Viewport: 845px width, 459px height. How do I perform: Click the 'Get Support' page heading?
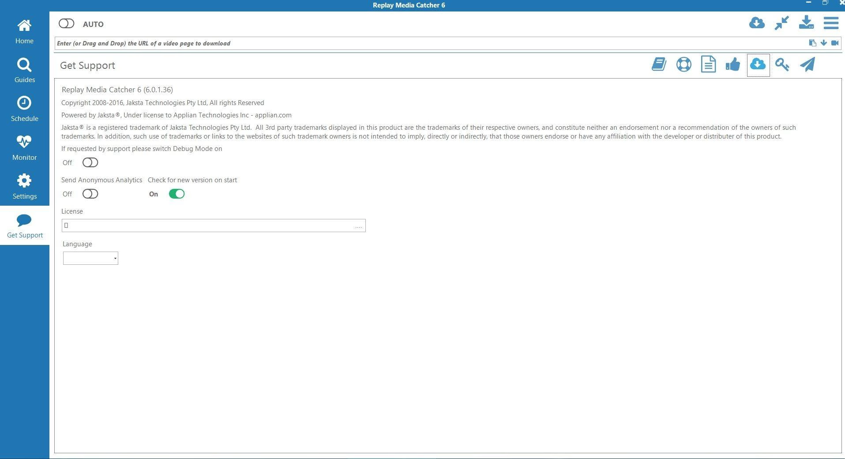pyautogui.click(x=87, y=65)
